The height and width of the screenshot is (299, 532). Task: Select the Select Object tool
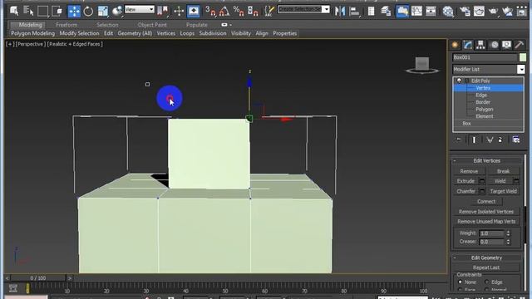13,11
